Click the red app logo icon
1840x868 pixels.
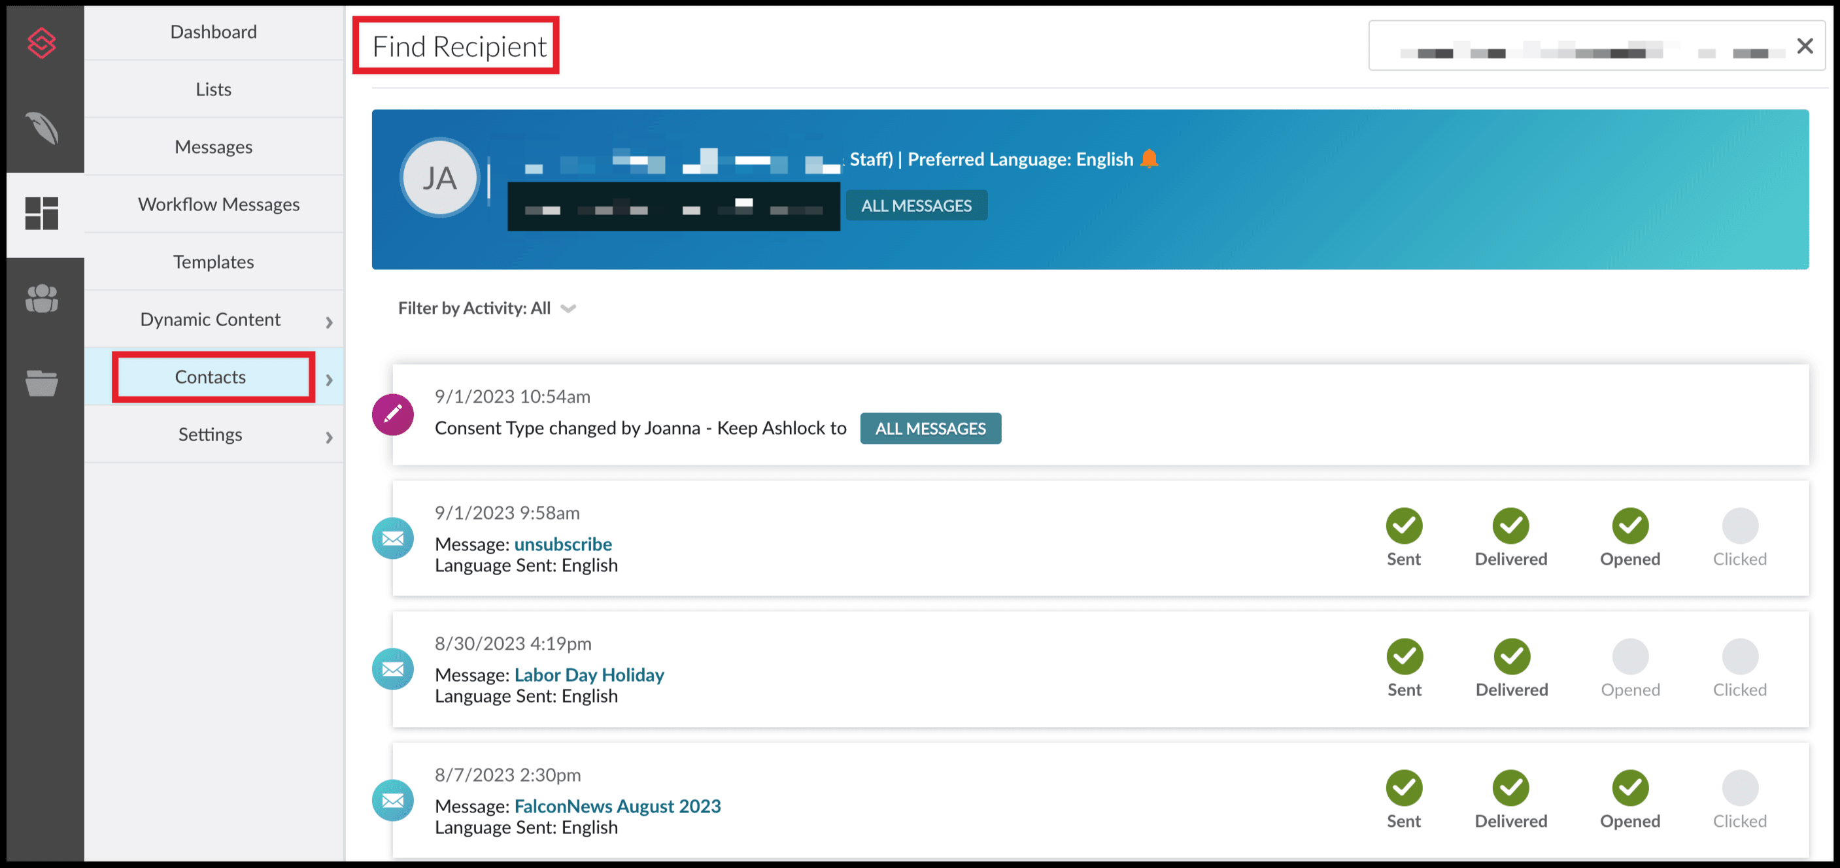point(41,43)
